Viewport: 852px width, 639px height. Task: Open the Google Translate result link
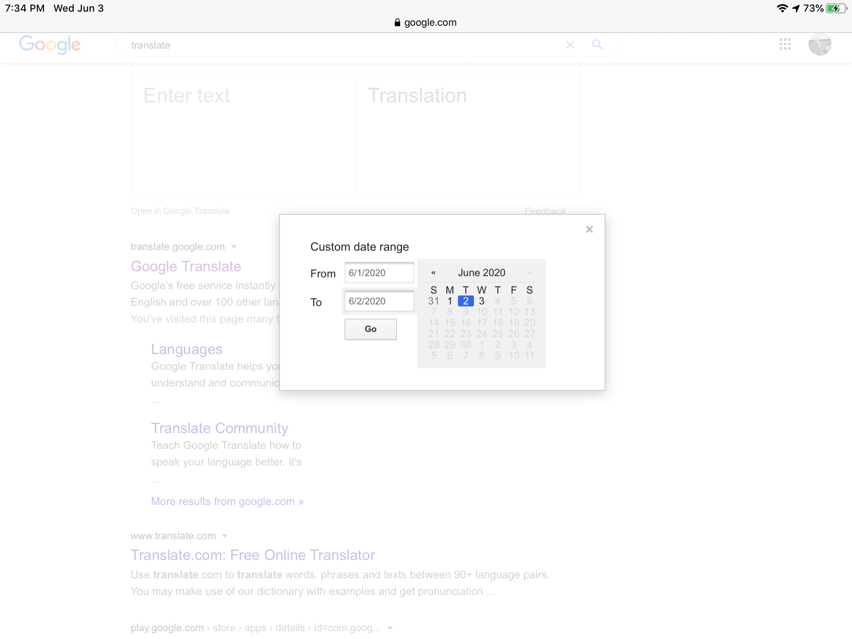[x=186, y=266]
